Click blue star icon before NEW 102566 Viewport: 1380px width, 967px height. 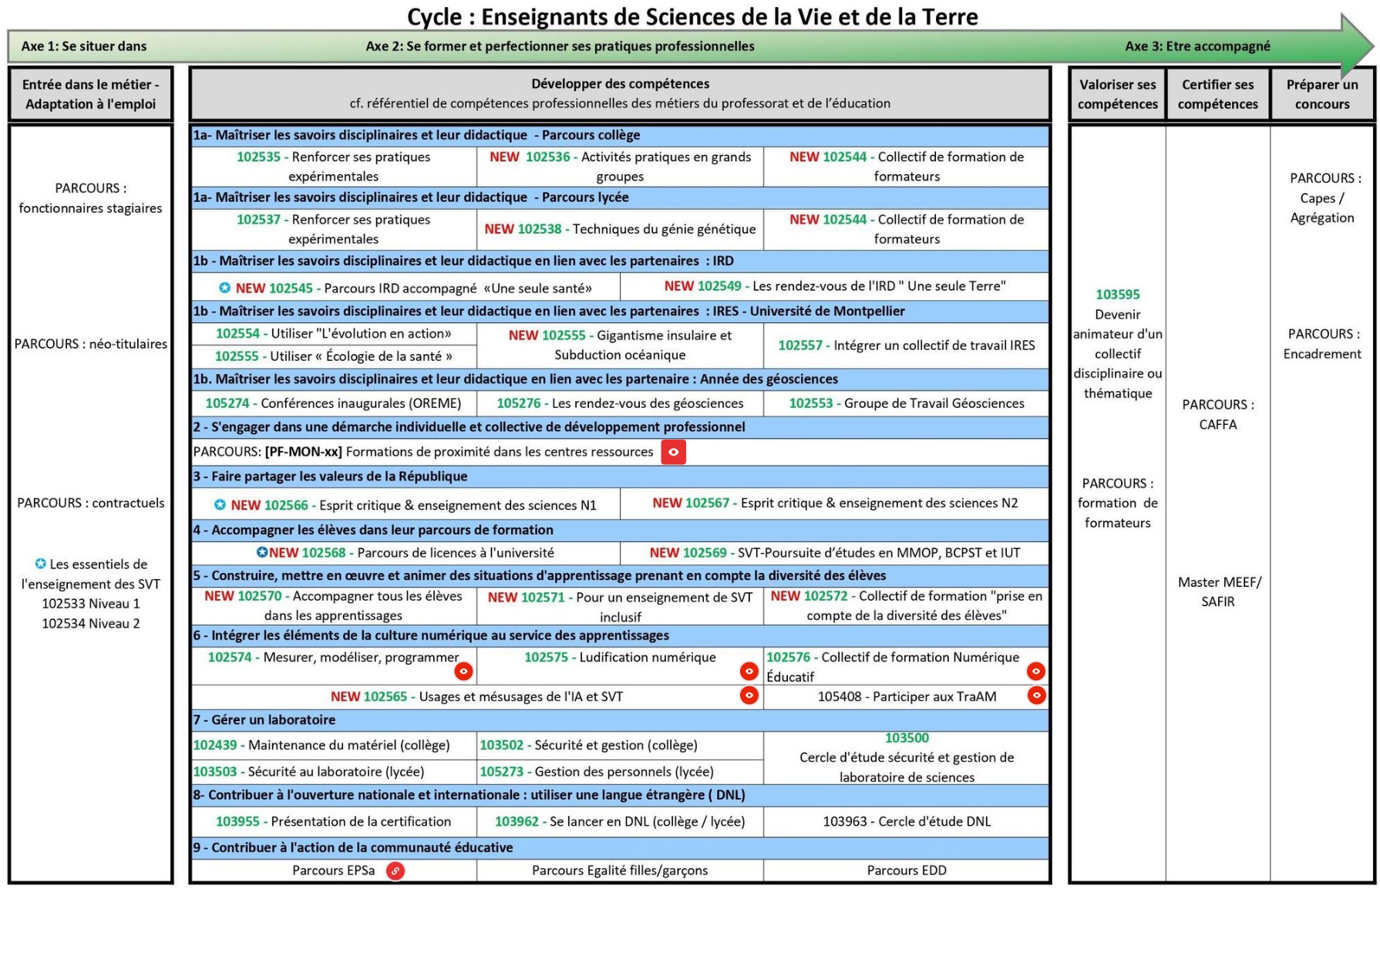(x=220, y=505)
